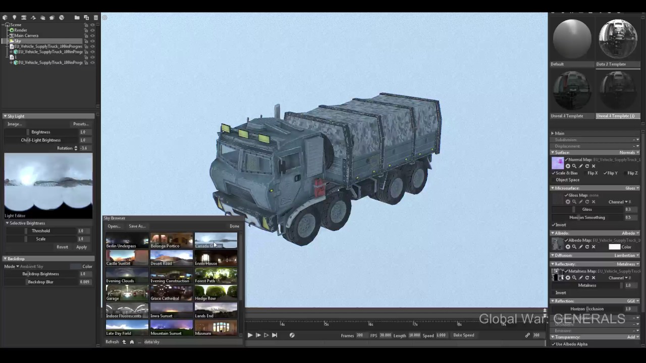Screen dimensions: 646x363
Task: Open Albedo Map settings gear icon
Action: pos(568,247)
